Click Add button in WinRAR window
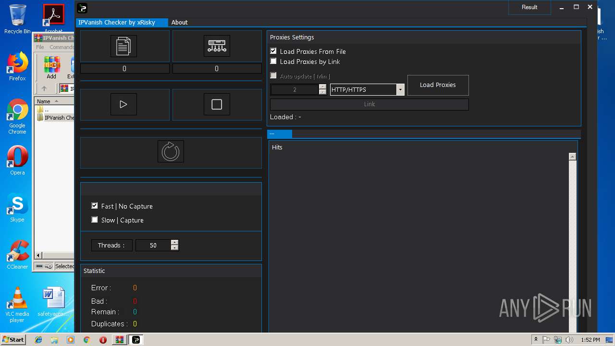Image resolution: width=615 pixels, height=346 pixels. (51, 68)
